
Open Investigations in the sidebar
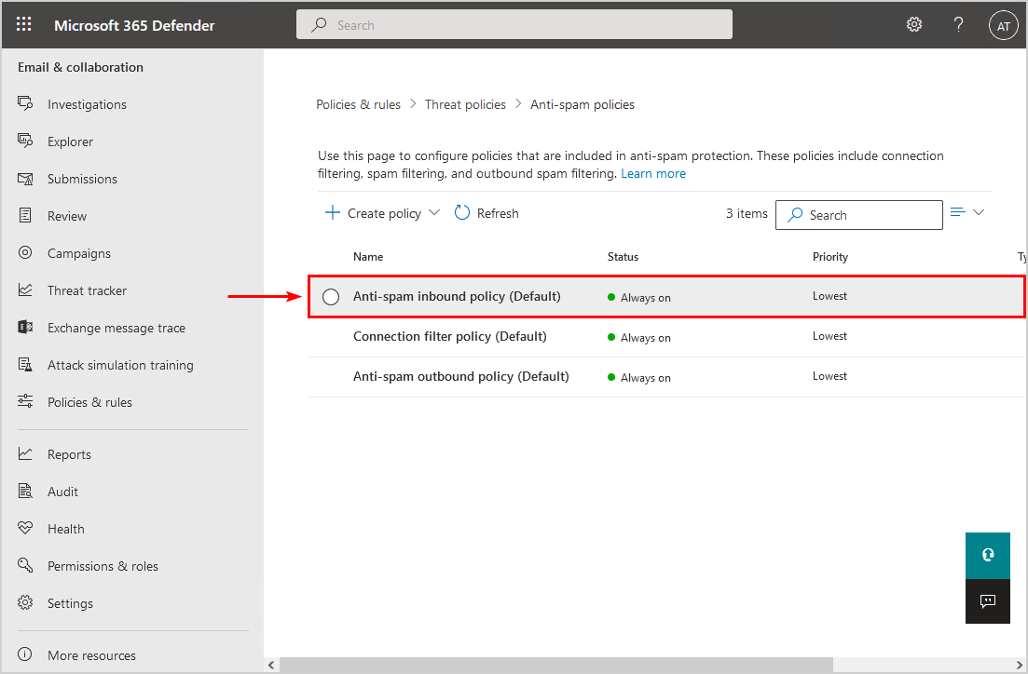tap(87, 104)
